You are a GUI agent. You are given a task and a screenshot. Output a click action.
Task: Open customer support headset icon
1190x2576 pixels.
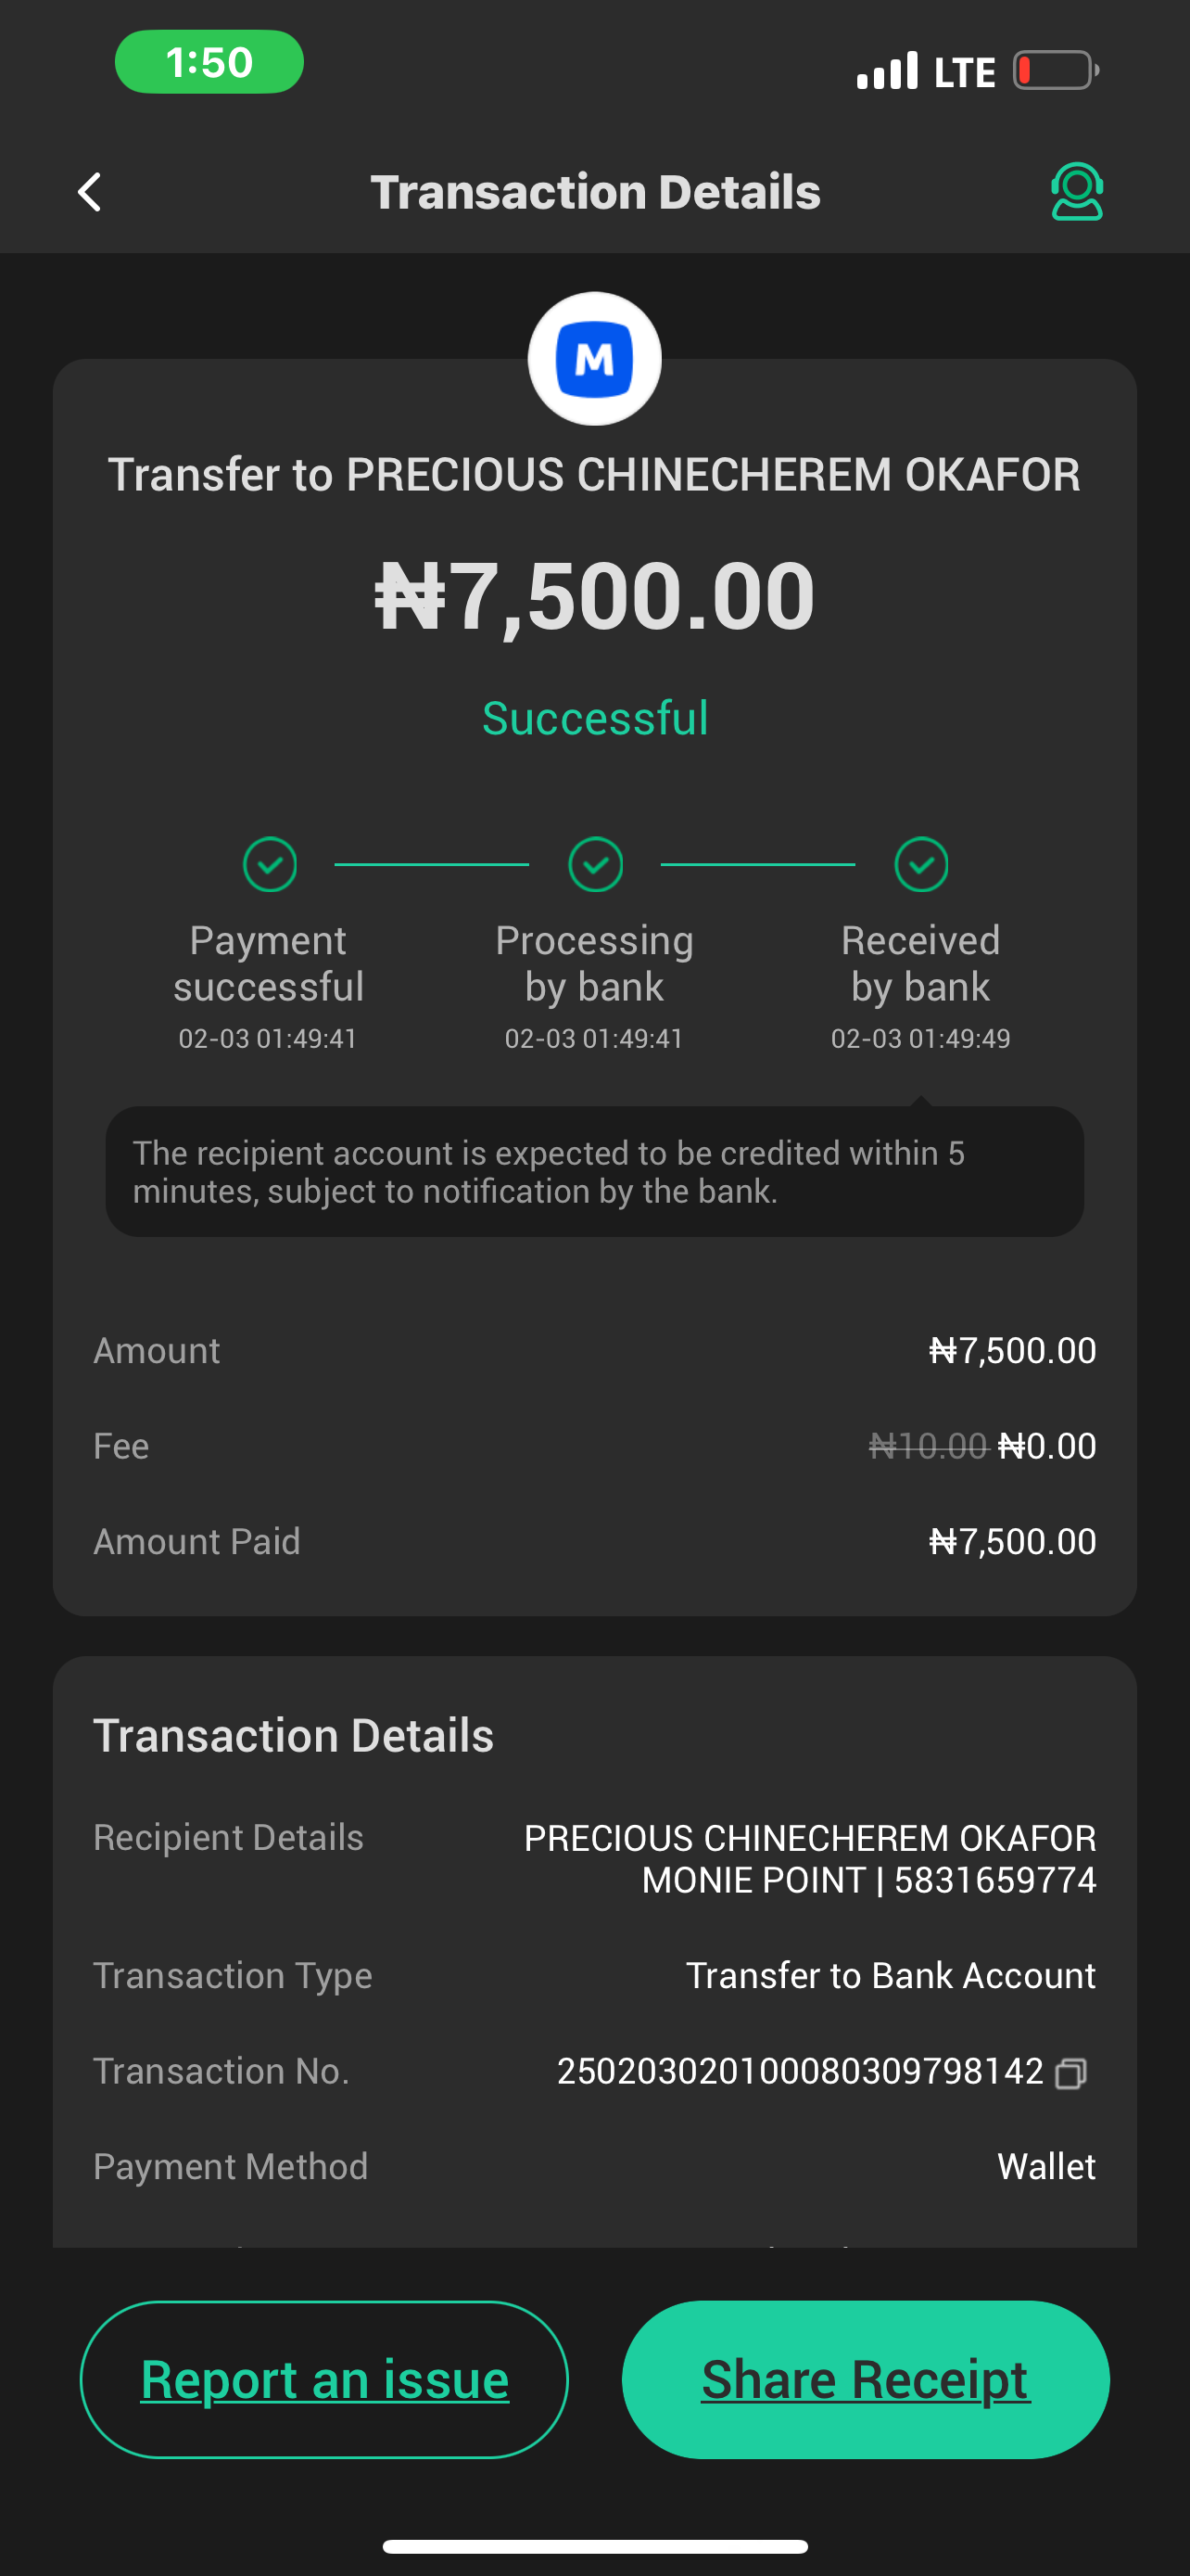coord(1076,191)
